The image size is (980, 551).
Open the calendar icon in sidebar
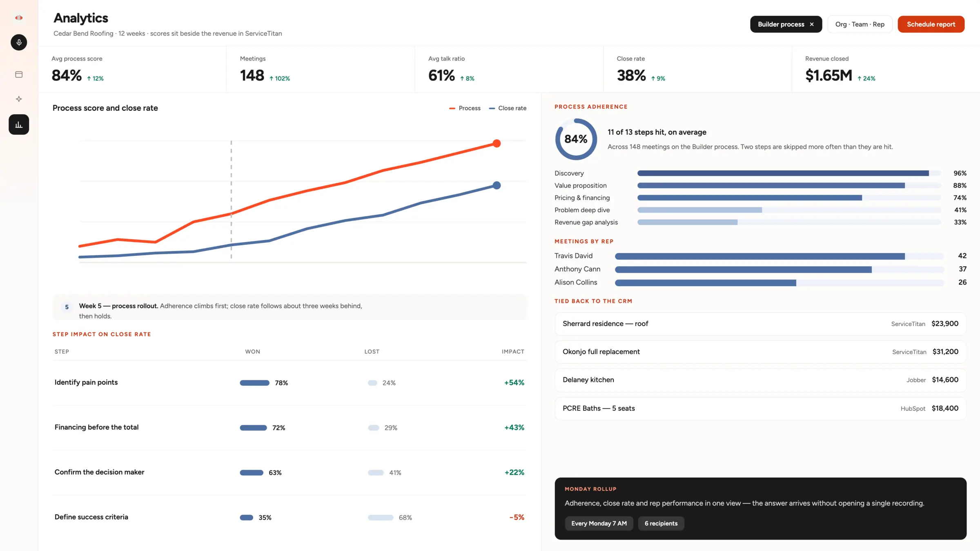coord(19,74)
